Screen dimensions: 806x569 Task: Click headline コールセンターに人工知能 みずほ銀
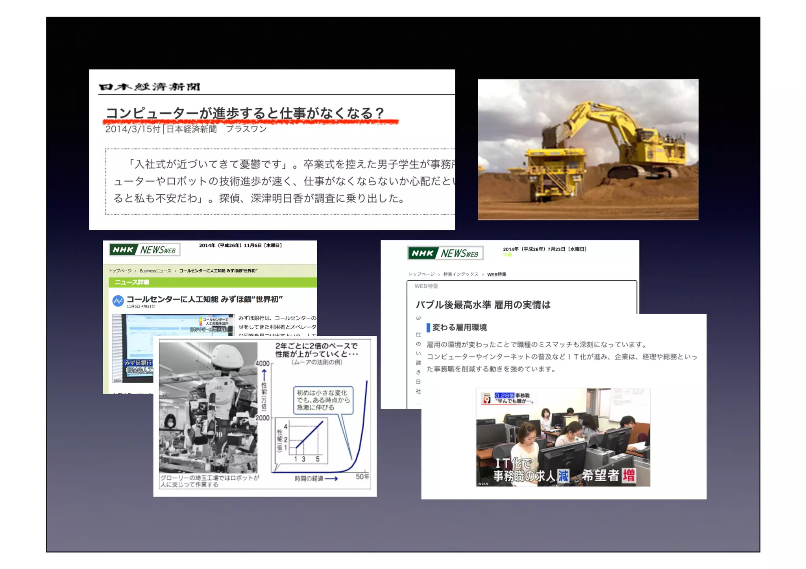204,299
